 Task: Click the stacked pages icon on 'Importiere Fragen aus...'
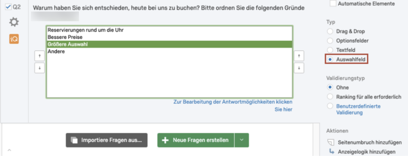75,140
